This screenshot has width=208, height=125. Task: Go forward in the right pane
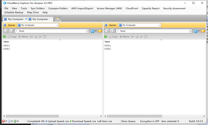(x=112, y=31)
